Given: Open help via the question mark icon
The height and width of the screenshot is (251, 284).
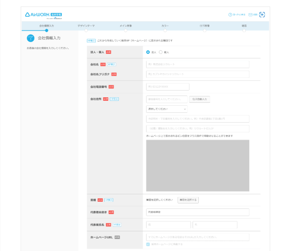Looking at the screenshot, I should pyautogui.click(x=230, y=15).
